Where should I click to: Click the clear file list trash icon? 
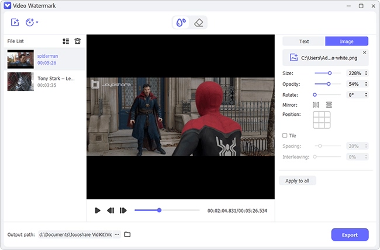(x=78, y=41)
